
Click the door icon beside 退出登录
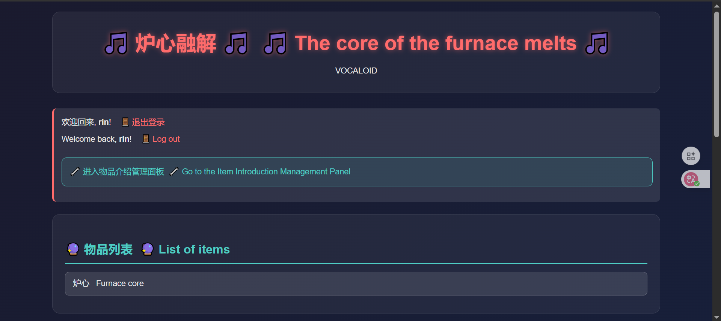[125, 122]
